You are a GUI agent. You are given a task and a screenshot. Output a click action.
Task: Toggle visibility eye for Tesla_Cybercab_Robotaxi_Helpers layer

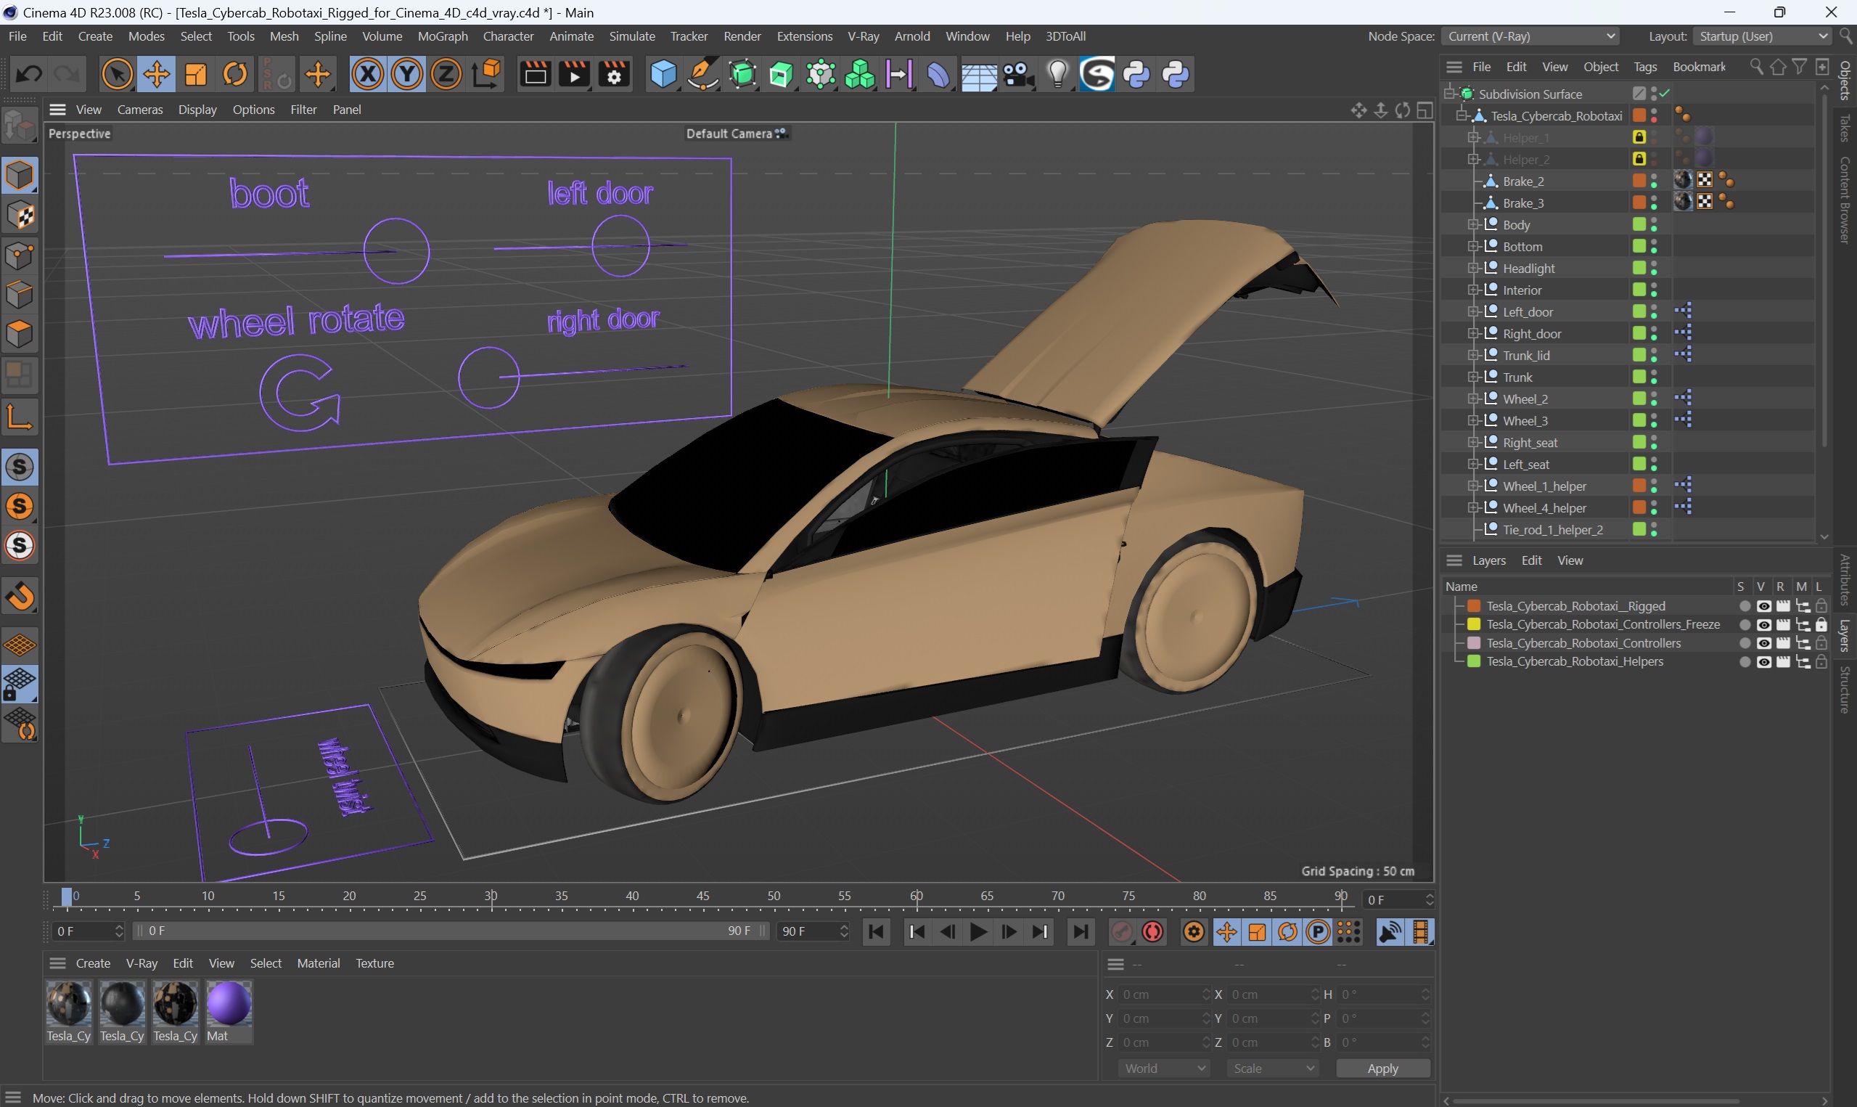1764,662
